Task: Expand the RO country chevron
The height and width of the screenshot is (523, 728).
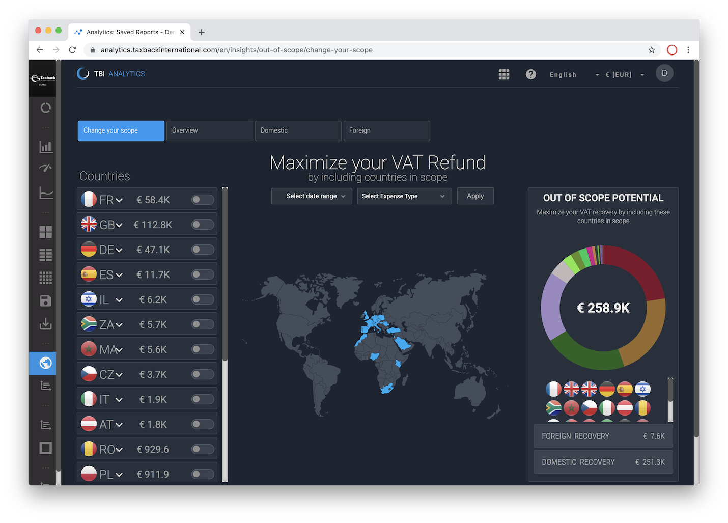Action: 119,450
